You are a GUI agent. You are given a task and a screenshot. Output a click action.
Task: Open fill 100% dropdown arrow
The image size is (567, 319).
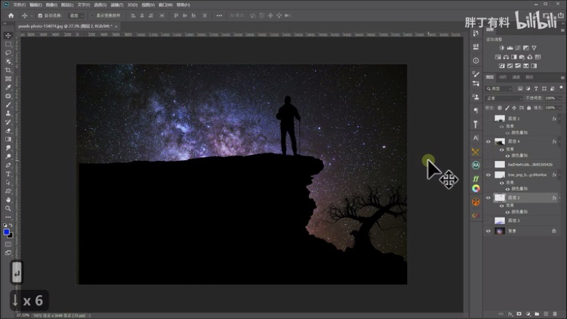pyautogui.click(x=560, y=107)
